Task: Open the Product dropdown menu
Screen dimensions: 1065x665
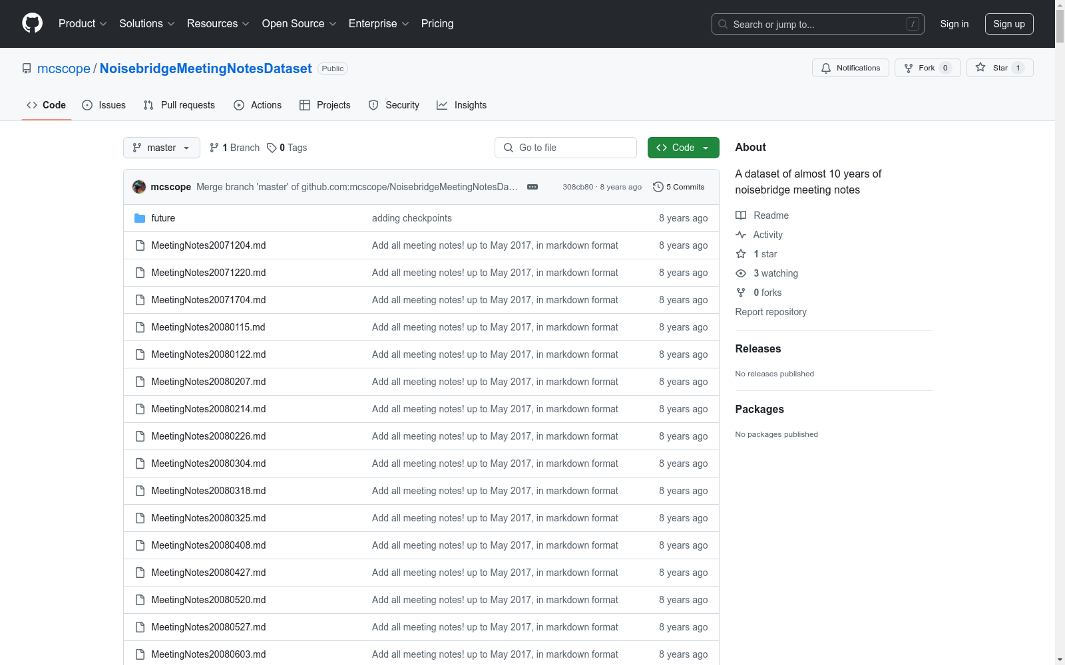Action: point(83,24)
